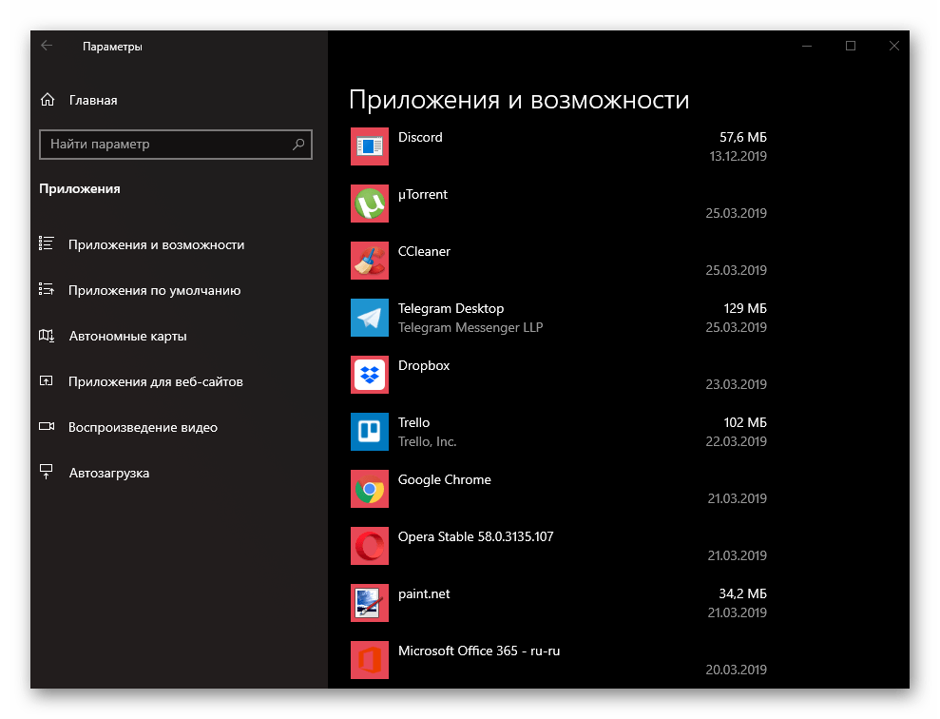Go back using the back arrow
Screen dimensions: 940x719
47,46
